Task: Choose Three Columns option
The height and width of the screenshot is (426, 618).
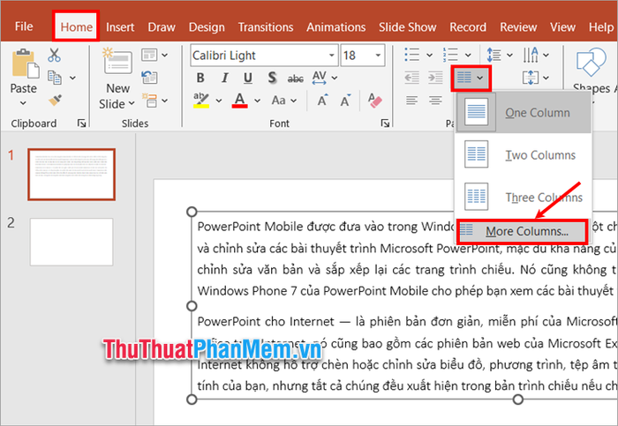Action: 524,197
